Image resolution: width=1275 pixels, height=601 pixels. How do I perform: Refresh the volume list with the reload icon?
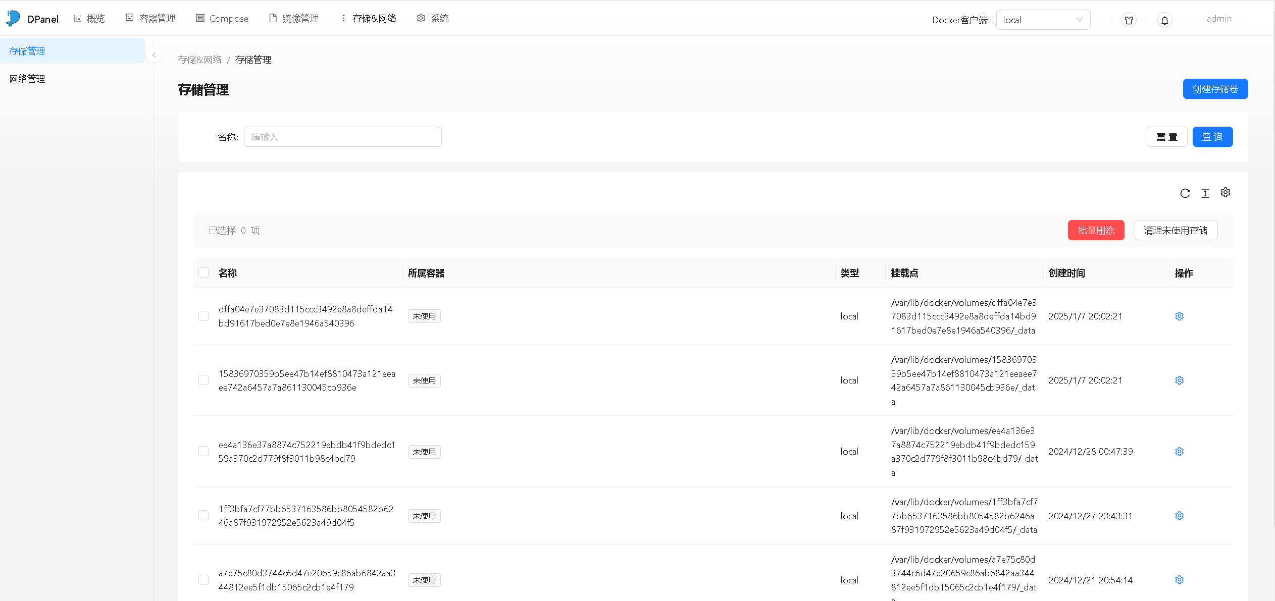point(1185,193)
